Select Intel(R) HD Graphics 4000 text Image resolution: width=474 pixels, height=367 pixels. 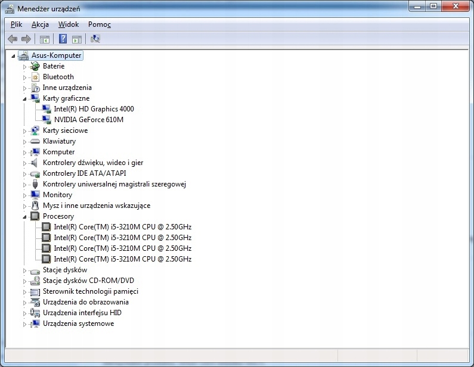94,109
